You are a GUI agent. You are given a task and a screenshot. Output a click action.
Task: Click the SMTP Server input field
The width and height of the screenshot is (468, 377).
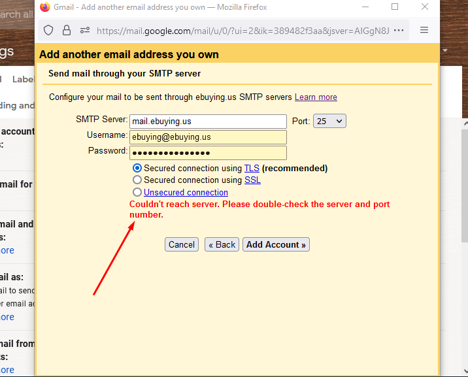point(208,122)
